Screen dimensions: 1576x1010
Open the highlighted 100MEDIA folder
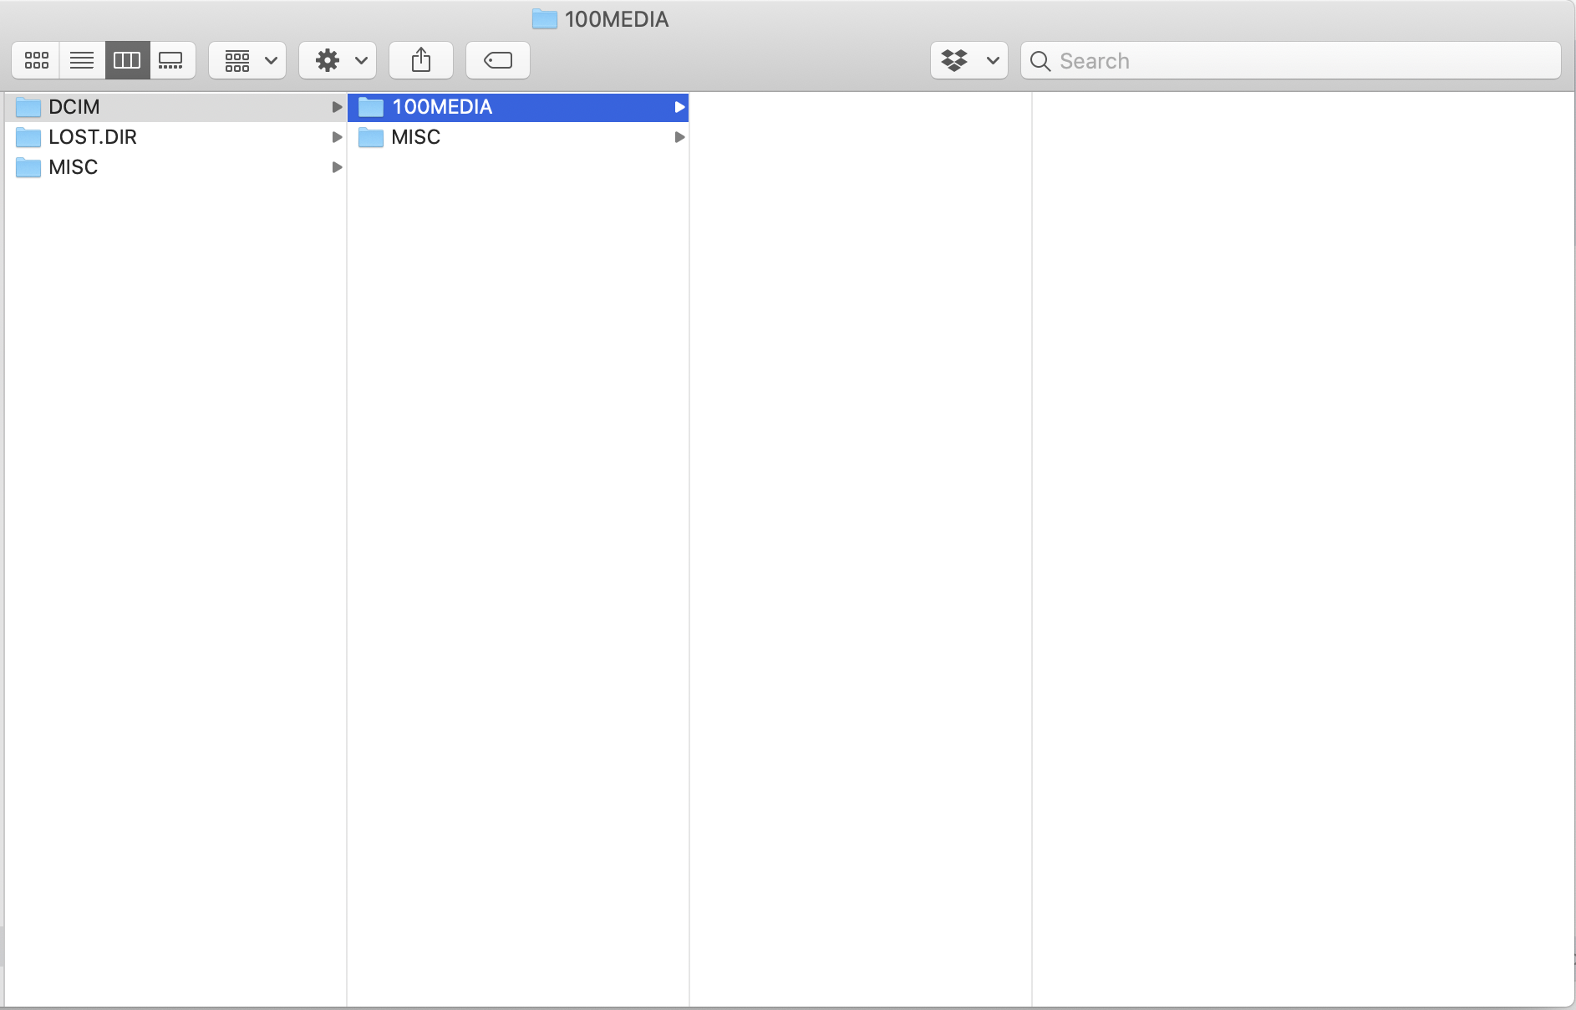click(x=441, y=107)
